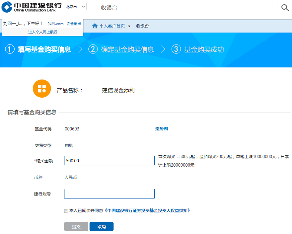Tick the investor rights agreement checkbox

[66, 211]
